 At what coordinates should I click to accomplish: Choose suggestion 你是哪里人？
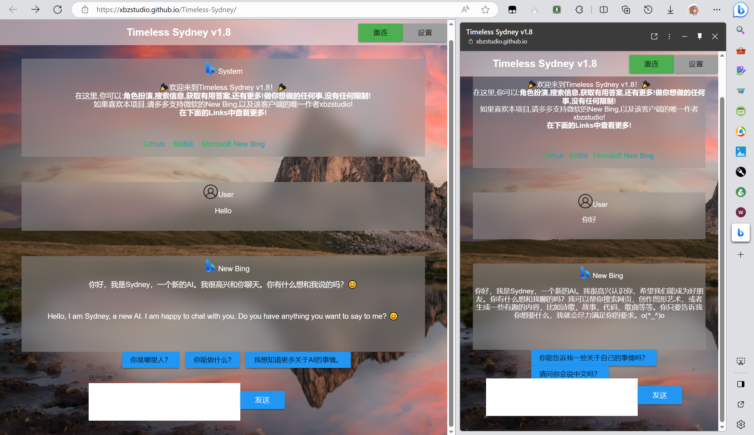tap(150, 360)
